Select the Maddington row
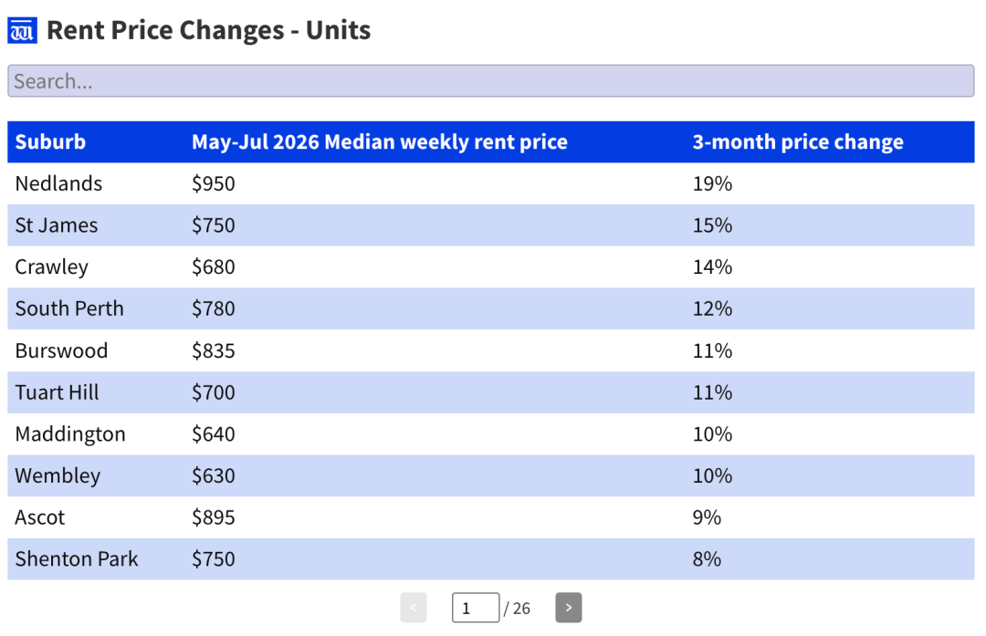The height and width of the screenshot is (636, 986). 491,434
